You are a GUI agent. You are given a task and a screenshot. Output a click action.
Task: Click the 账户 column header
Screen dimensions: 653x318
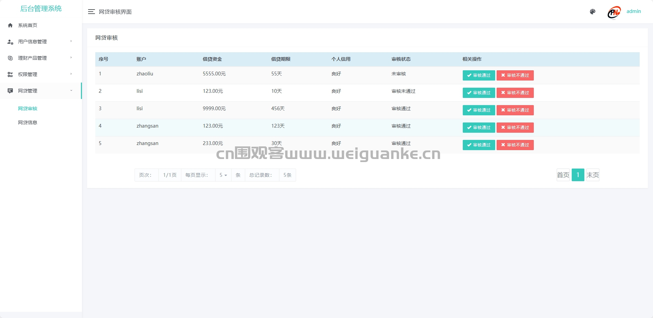point(141,59)
